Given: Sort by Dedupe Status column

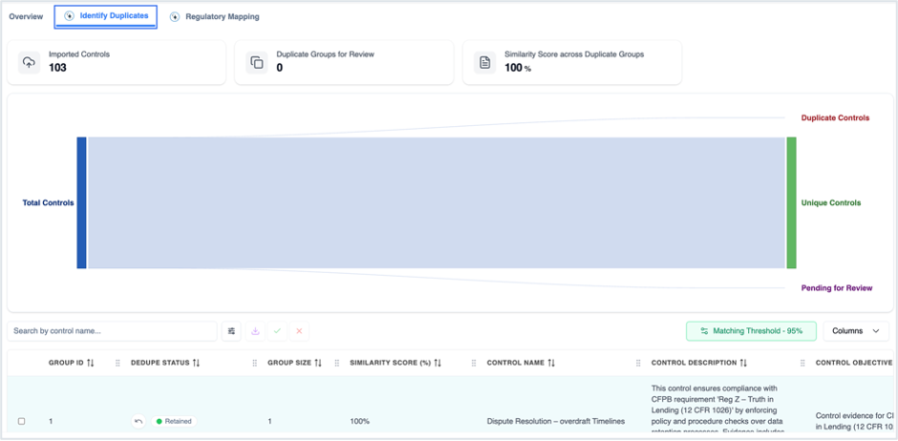Looking at the screenshot, I should (x=196, y=363).
